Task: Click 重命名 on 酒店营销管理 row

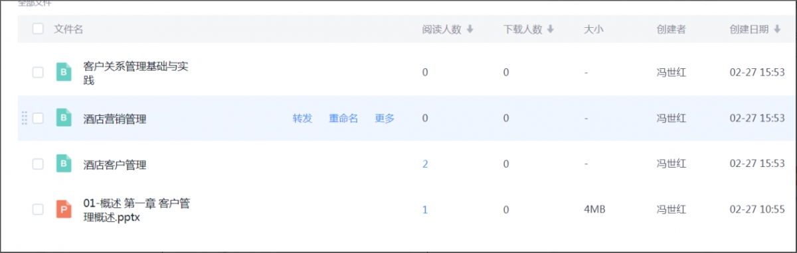Action: [x=343, y=119]
